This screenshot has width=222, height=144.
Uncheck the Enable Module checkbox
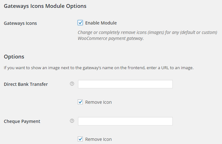[80, 23]
